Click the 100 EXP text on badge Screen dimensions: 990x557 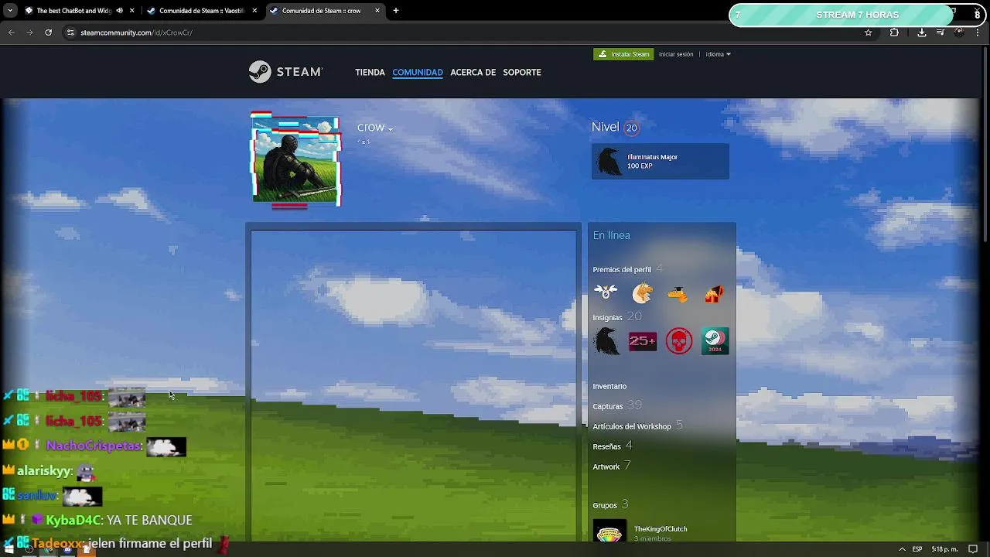[x=640, y=166]
